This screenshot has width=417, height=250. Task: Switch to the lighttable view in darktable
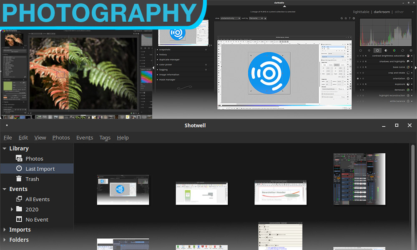(361, 12)
